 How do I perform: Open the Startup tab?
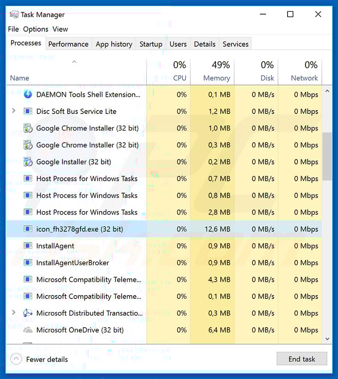click(151, 44)
